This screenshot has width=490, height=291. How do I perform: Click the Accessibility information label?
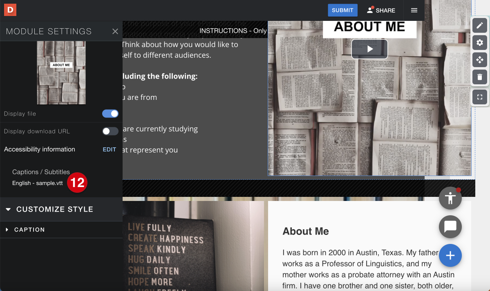pyautogui.click(x=40, y=149)
